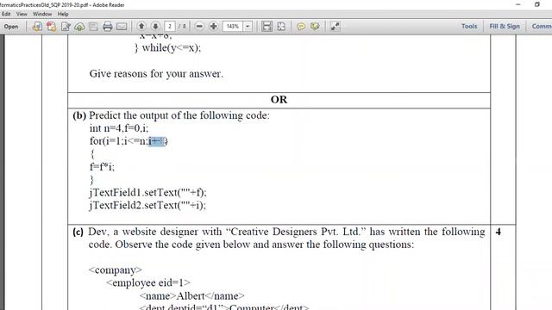Click the 'int n=4,f=0,i;' code line
The width and height of the screenshot is (552, 310).
(119, 128)
